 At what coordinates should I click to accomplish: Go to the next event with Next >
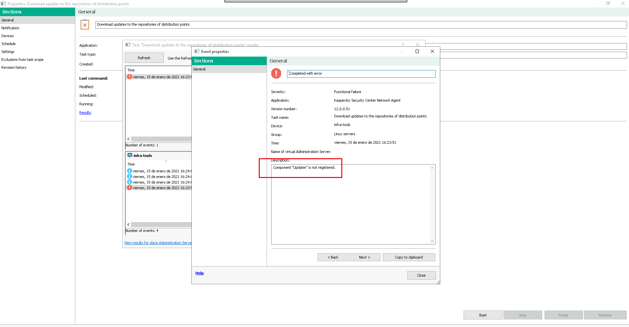point(365,257)
